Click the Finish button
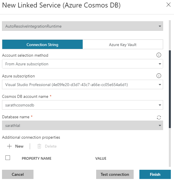The width and height of the screenshot is (174, 183). pos(155,174)
